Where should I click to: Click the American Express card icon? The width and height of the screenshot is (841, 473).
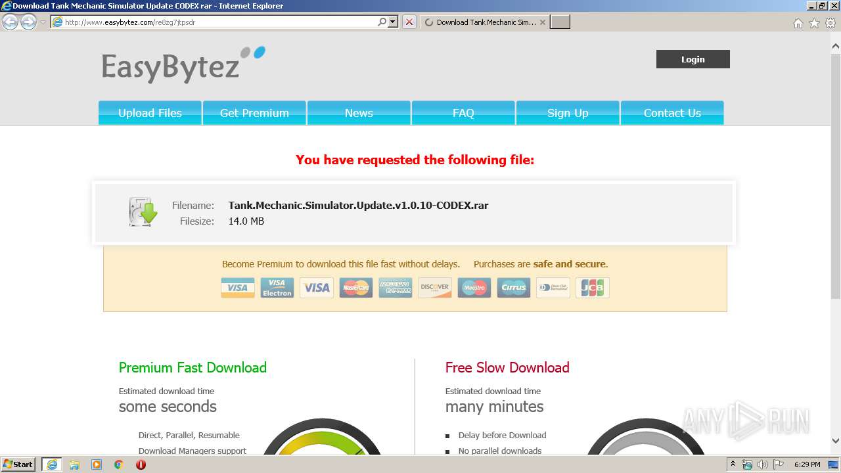click(x=396, y=288)
